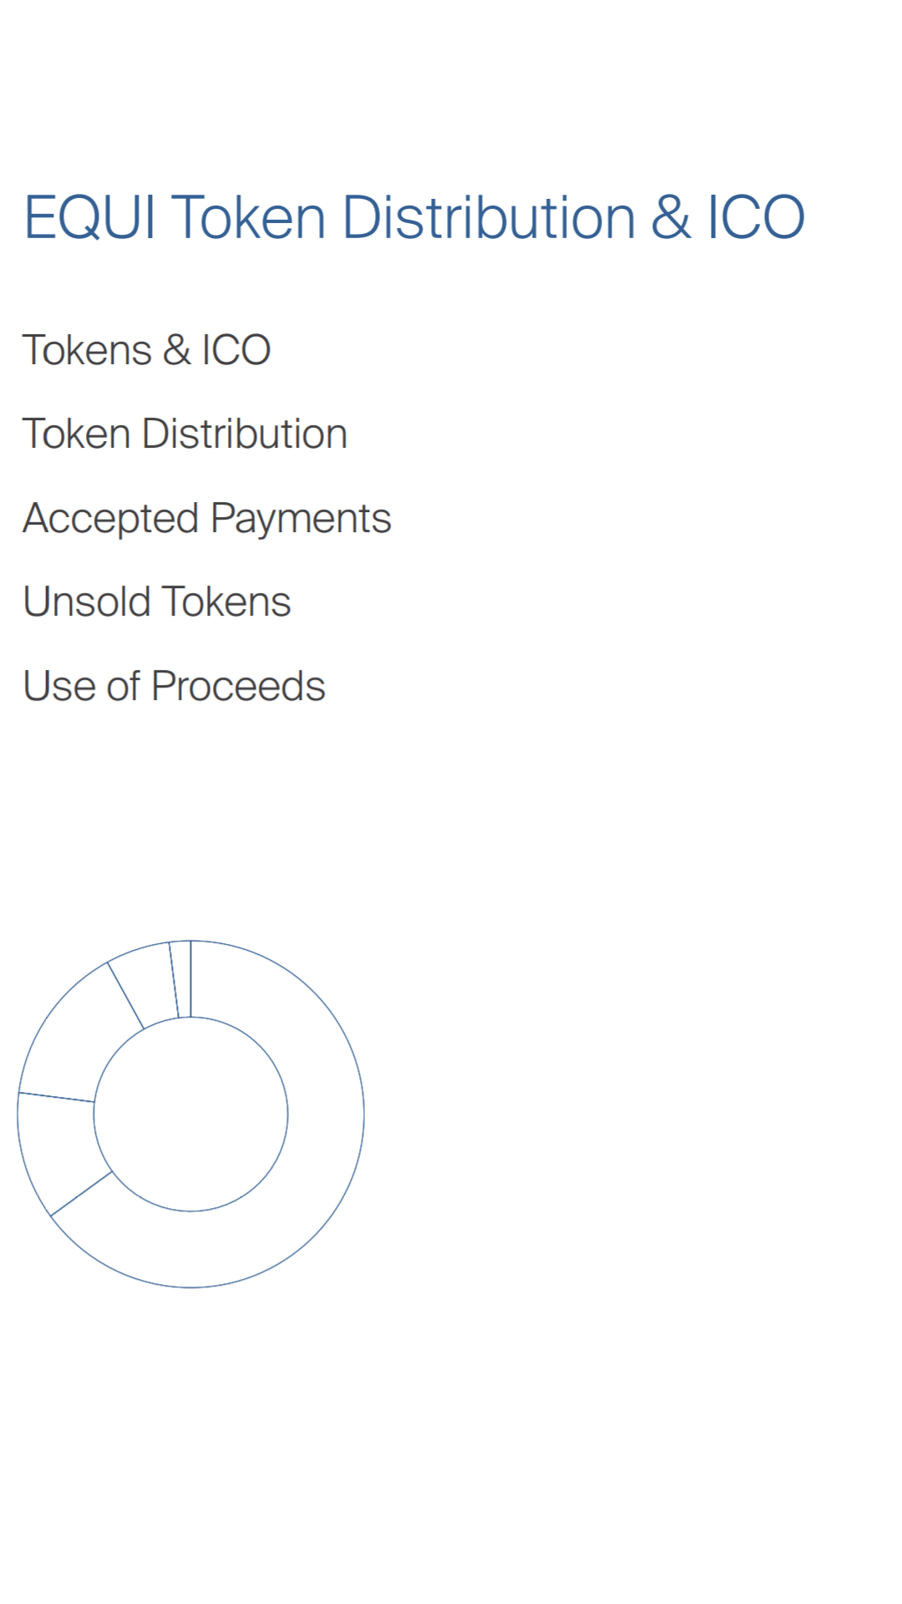
Task: Click the small donut segment near the top
Action: pos(146,986)
